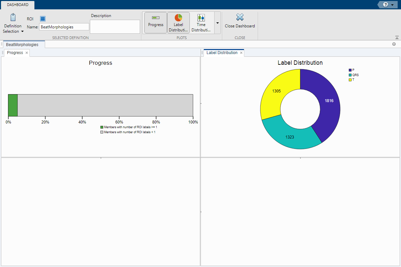
Task: Toggle the Label Distribution plot button
Action: [x=178, y=22]
